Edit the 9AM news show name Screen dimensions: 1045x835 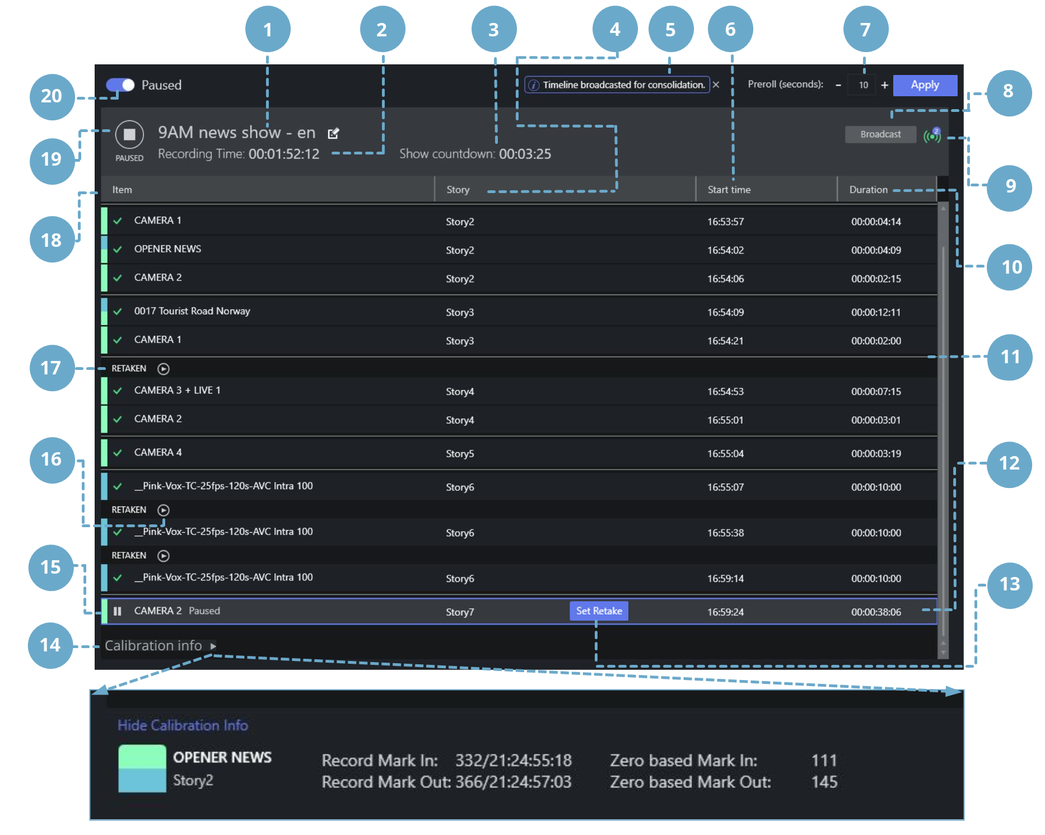(333, 134)
